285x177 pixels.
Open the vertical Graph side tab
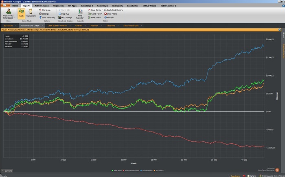[x=283, y=35]
